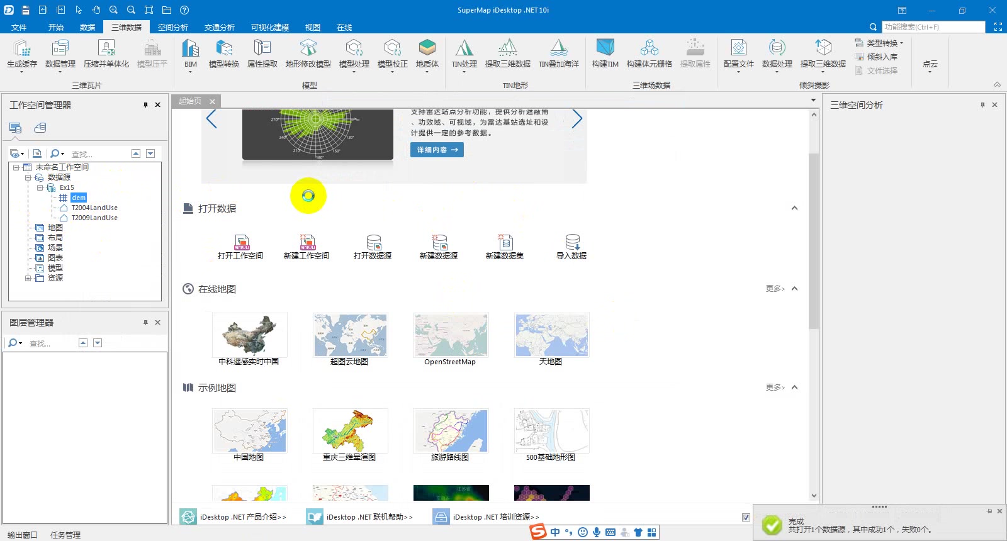Show next banner slide arrow
Viewport: 1007px width, 541px height.
click(x=577, y=118)
